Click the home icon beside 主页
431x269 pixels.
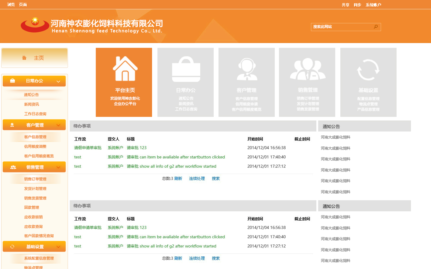pos(24,58)
